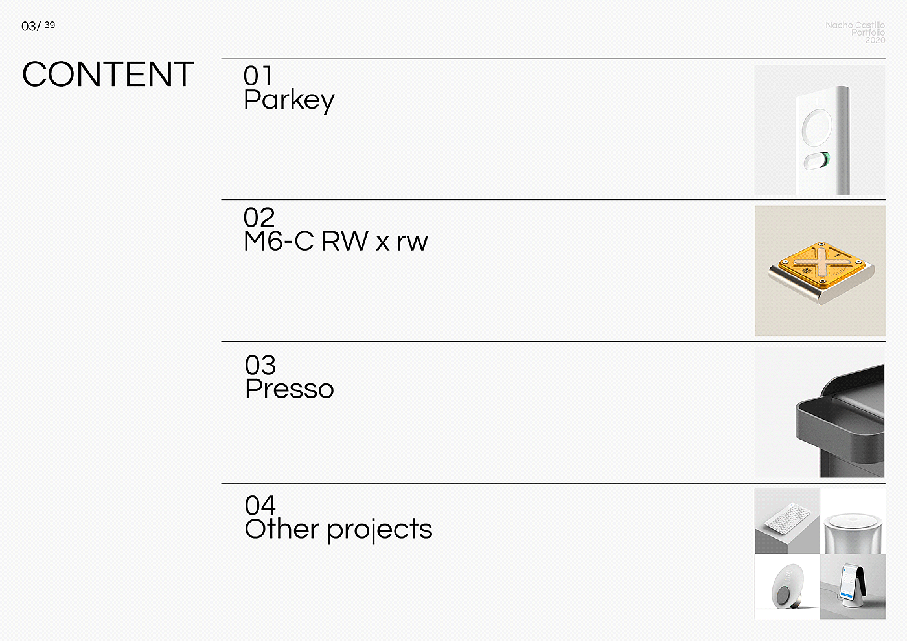Click the 03/ current page number
The width and height of the screenshot is (907, 641).
tap(30, 27)
